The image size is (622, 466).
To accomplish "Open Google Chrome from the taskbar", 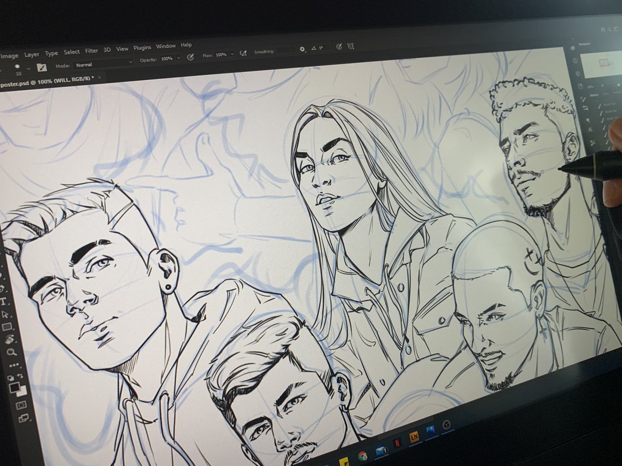I will pyautogui.click(x=363, y=456).
